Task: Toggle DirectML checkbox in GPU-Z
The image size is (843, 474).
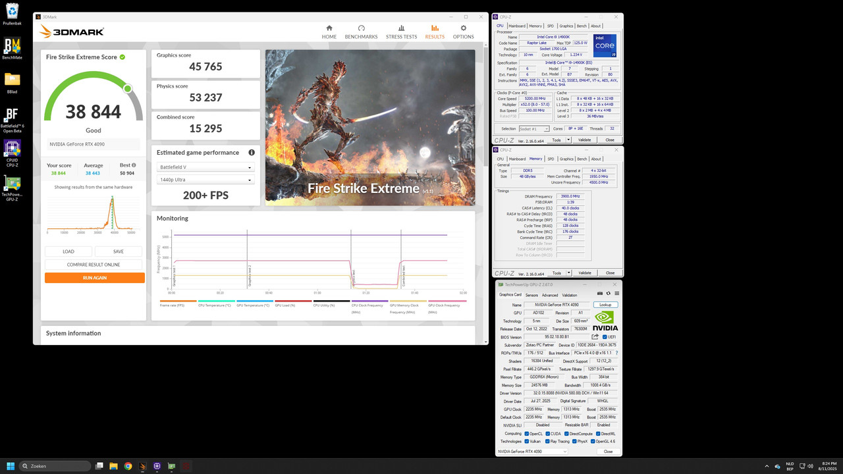Action: coord(597,433)
